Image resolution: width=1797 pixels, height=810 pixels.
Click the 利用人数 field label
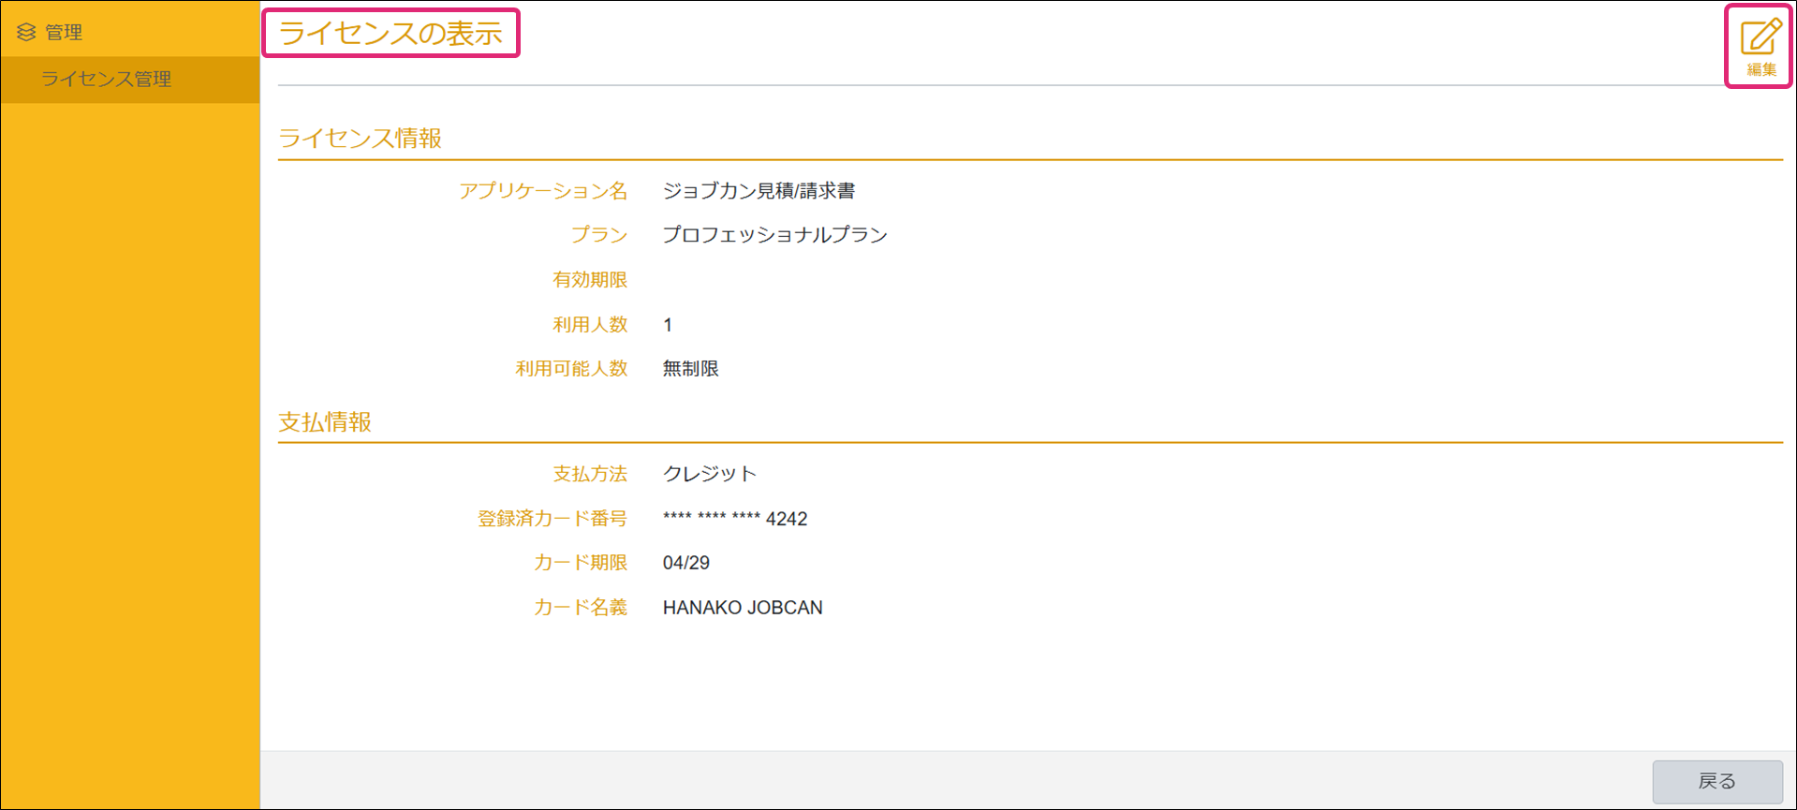[590, 325]
